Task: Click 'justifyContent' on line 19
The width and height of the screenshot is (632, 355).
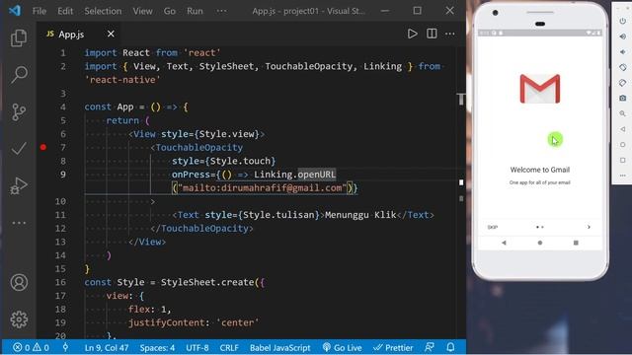Action: pyautogui.click(x=166, y=322)
